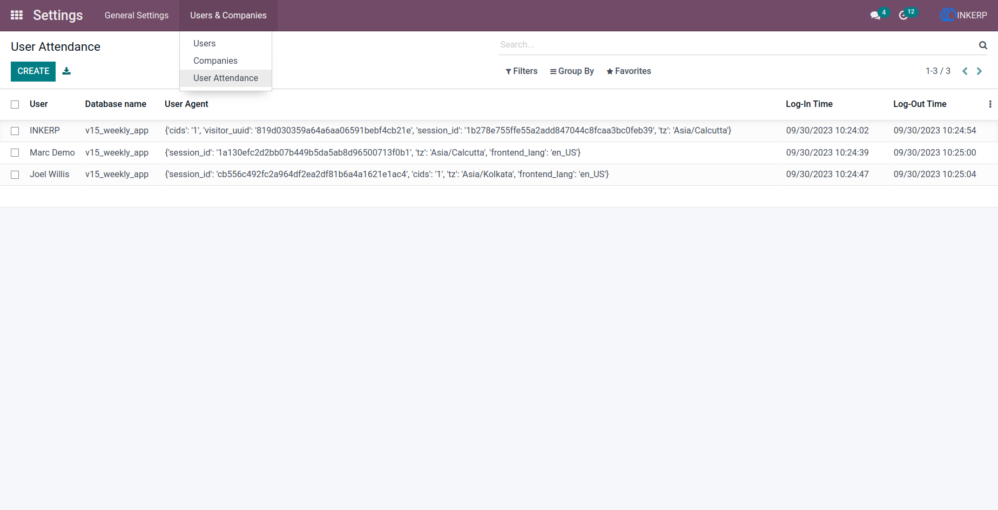This screenshot has height=510, width=998.
Task: Sort by the Log-Out Time column header
Action: (920, 104)
